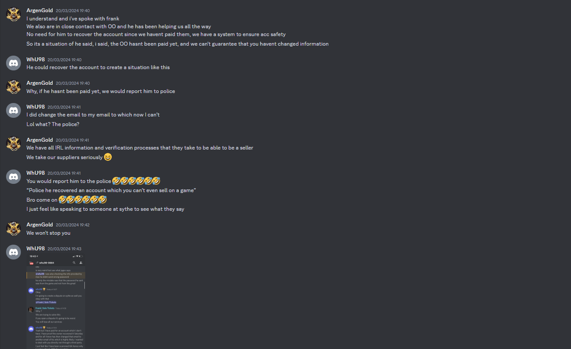
Task: Click WhU98 username above 'I did change the email'
Action: click(36, 107)
